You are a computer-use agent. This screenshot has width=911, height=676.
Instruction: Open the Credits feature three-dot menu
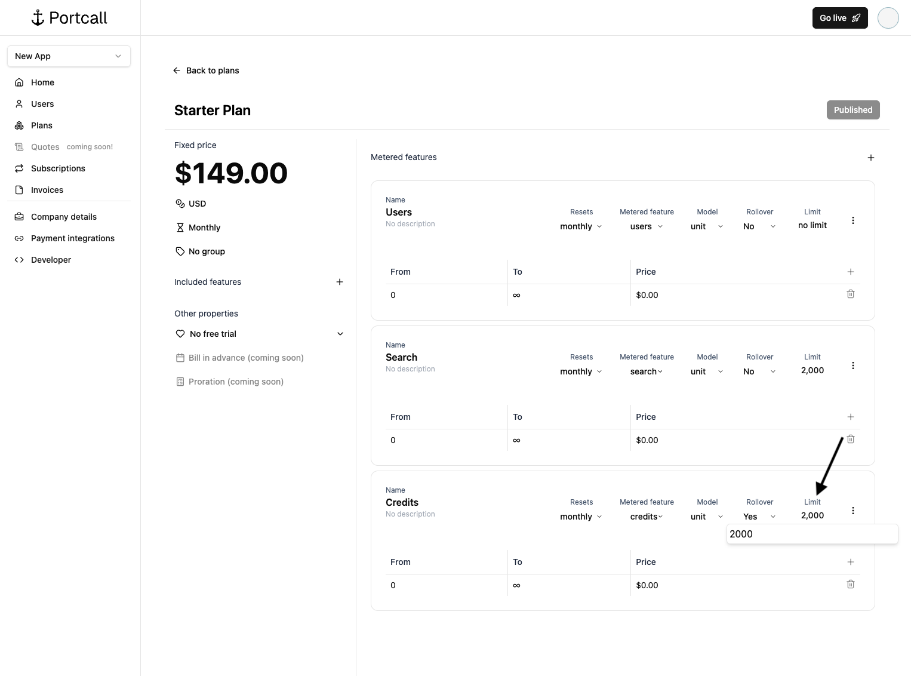852,511
